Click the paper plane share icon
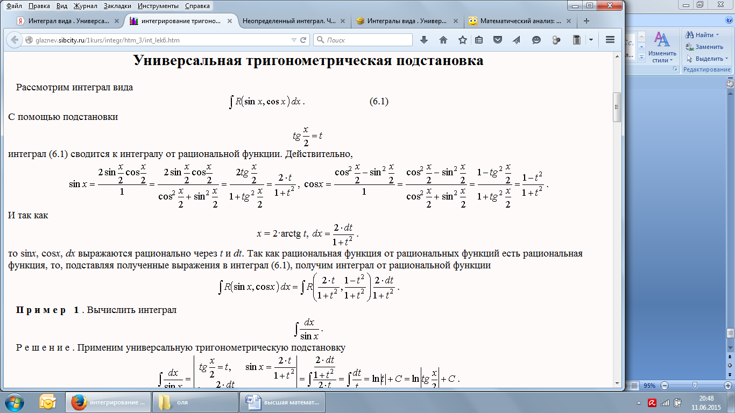This screenshot has height=413, width=735. (517, 40)
